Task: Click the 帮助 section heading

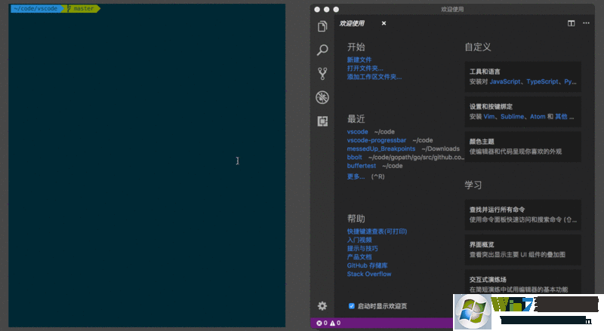Action: coord(356,219)
